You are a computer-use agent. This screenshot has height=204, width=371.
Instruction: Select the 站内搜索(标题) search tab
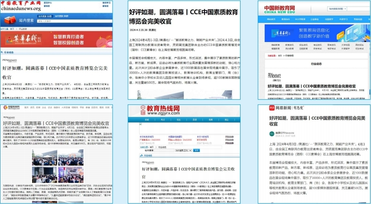46,16
